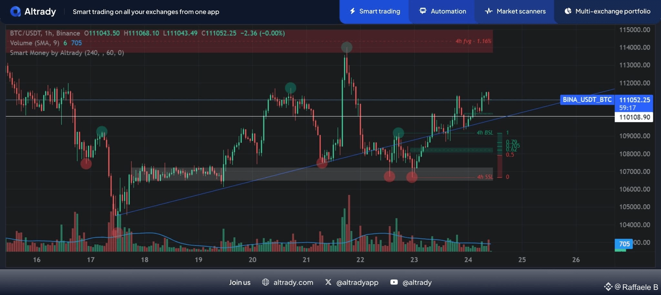Open the Smart trading tab

[374, 12]
